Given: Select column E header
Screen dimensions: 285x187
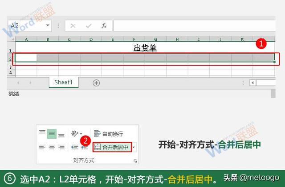Looking at the screenshot, I should coord(113,39).
